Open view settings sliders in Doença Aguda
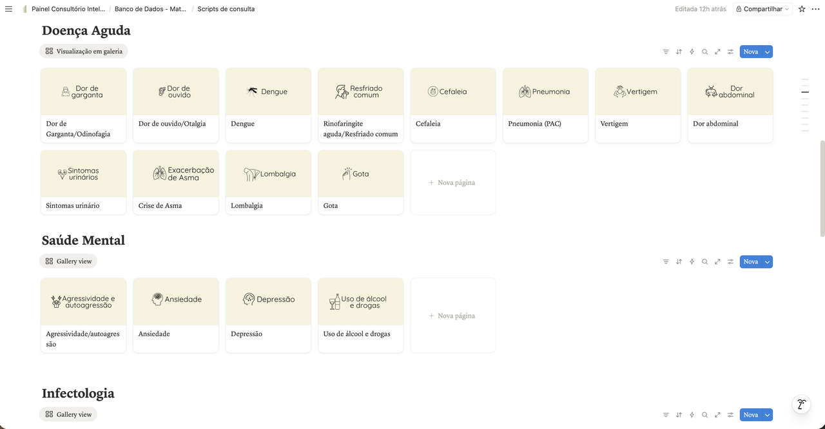 (x=730, y=52)
